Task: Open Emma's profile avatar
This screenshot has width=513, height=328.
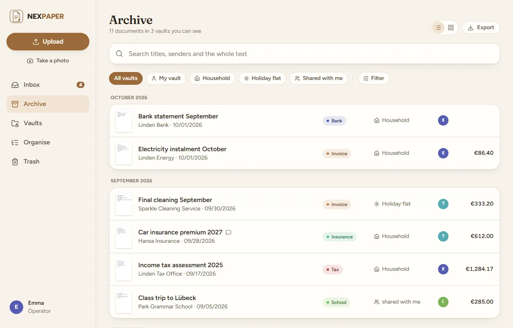Action: [16, 307]
